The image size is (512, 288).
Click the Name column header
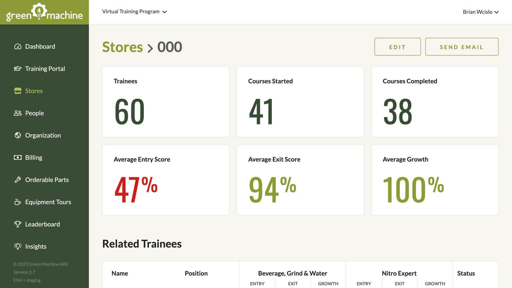coord(120,273)
